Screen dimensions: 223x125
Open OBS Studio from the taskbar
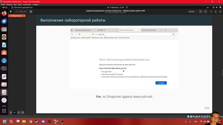pos(62,122)
